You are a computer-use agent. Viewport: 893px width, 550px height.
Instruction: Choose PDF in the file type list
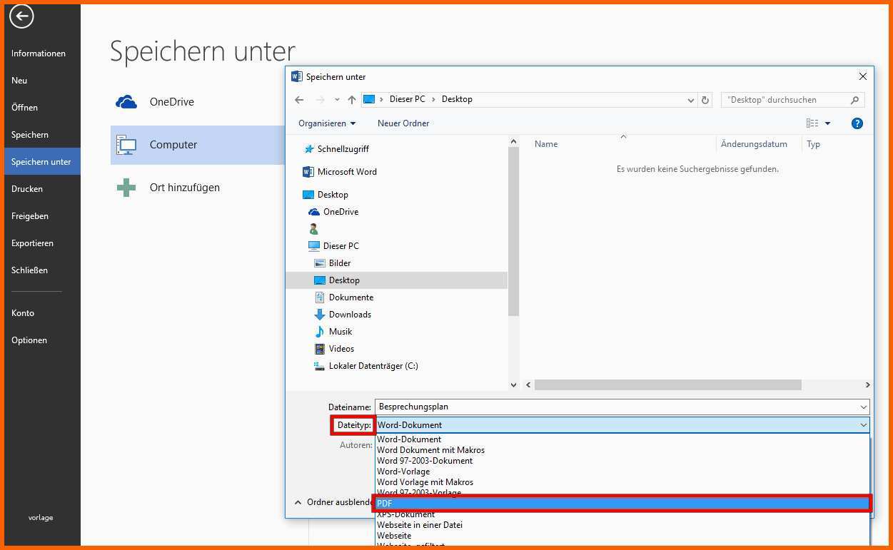coord(622,504)
